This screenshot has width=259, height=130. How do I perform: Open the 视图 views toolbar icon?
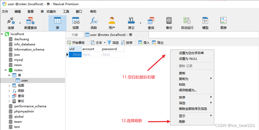click(76, 21)
